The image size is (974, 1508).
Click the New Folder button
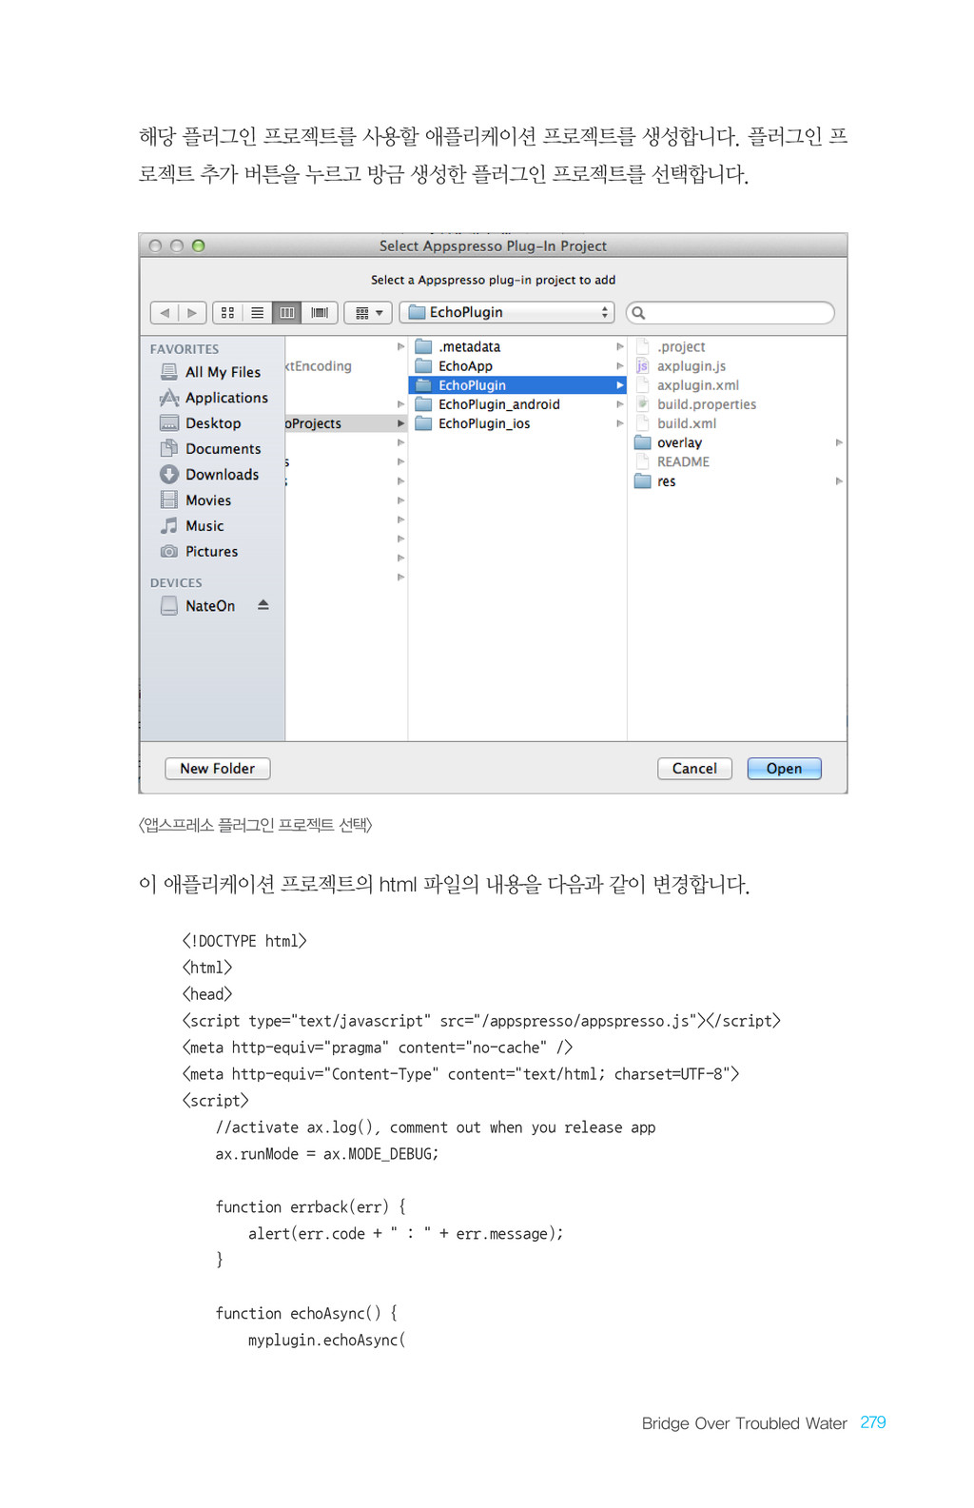(x=217, y=769)
